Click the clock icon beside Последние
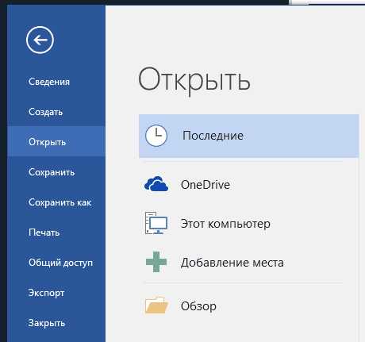This screenshot has height=342, width=365. point(156,136)
